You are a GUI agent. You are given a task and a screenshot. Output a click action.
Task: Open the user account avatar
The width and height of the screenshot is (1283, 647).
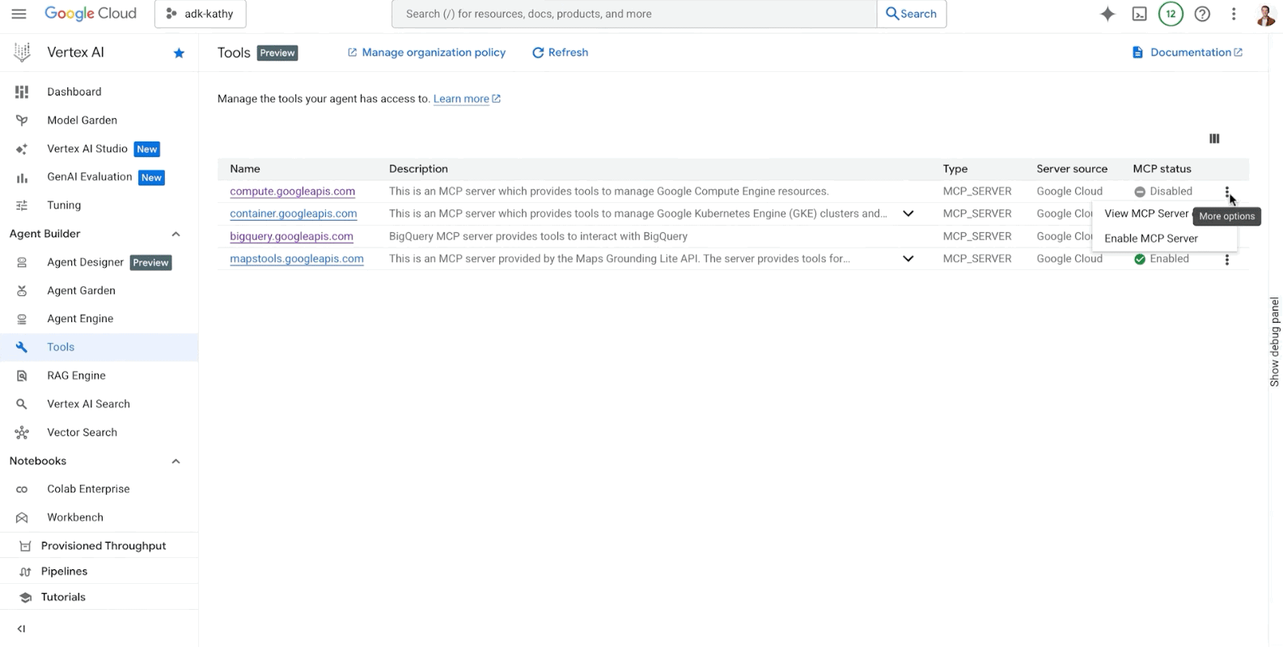(x=1265, y=14)
